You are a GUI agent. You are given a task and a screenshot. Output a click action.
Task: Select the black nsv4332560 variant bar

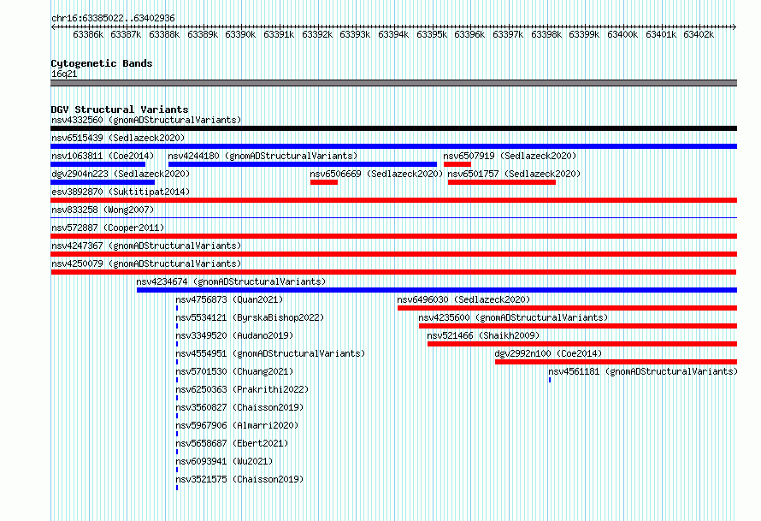(x=393, y=128)
